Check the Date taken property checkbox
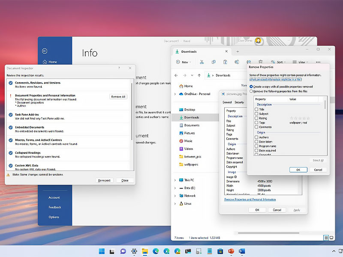This screenshot has height=257, width=343. click(256, 142)
